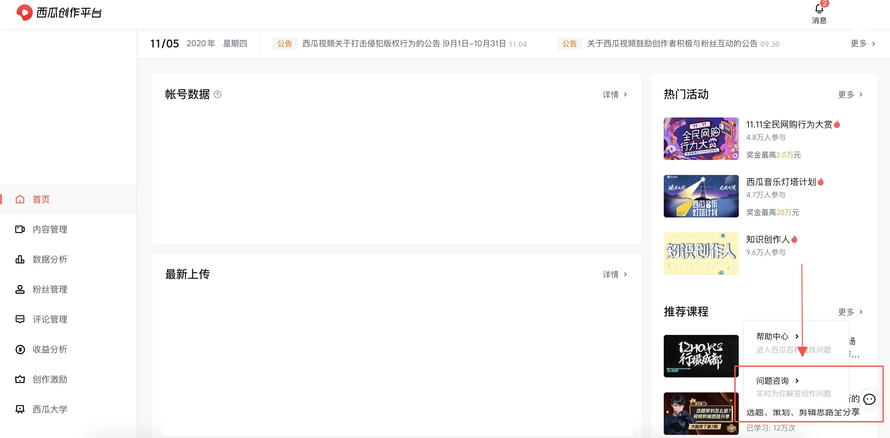890x438 pixels.
Task: Click the 西瓜创作平台 logo
Action: click(59, 12)
